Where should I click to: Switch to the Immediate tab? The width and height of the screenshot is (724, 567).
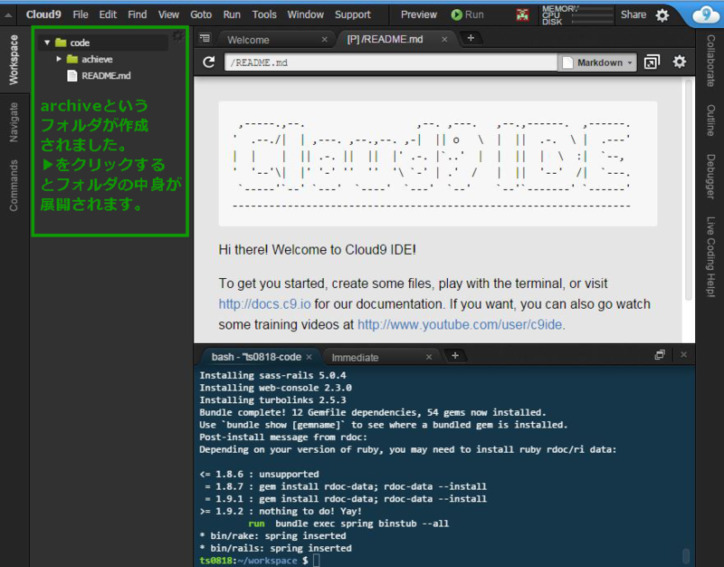coord(378,357)
